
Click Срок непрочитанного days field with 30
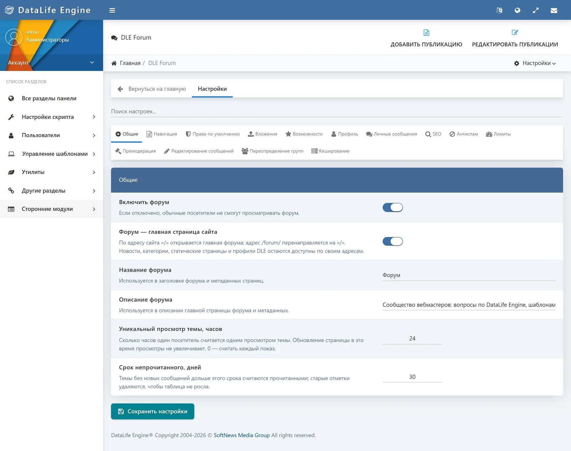click(x=412, y=377)
